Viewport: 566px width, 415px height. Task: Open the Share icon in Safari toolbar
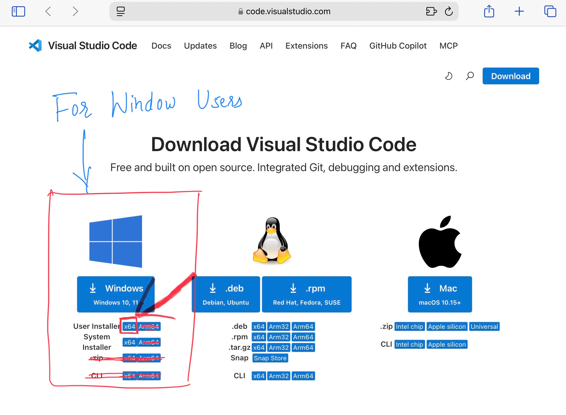(489, 12)
